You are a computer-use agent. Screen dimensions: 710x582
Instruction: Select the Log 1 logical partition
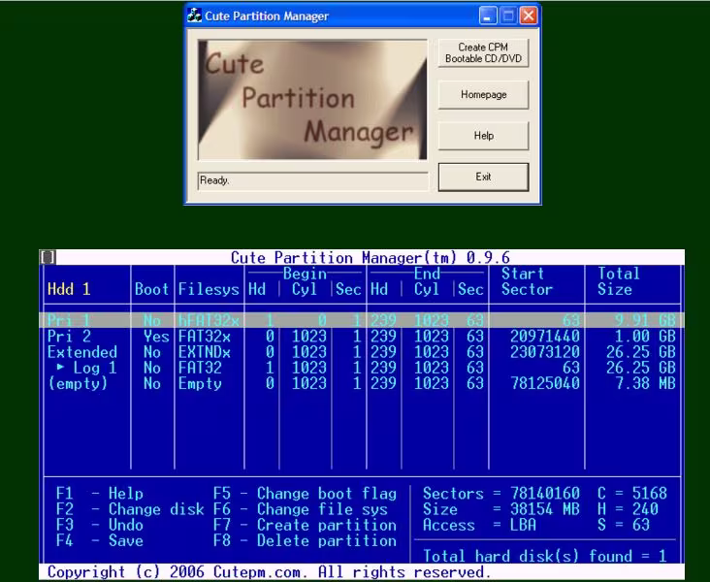click(x=362, y=368)
